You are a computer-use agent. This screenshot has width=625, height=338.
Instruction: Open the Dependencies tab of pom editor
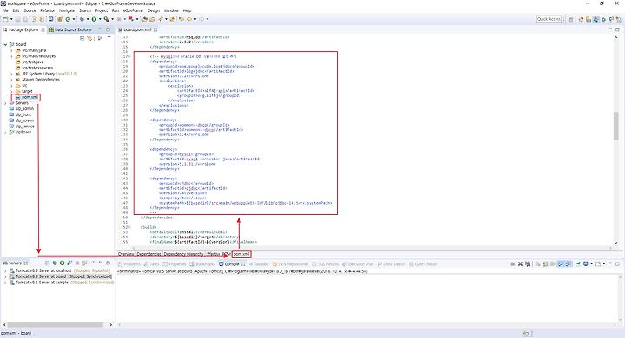(x=148, y=254)
